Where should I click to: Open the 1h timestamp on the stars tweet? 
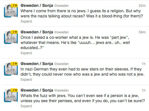(144, 64)
